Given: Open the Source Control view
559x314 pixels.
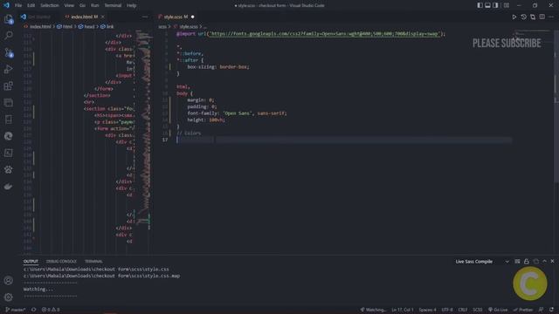Looking at the screenshot, I should [8, 53].
